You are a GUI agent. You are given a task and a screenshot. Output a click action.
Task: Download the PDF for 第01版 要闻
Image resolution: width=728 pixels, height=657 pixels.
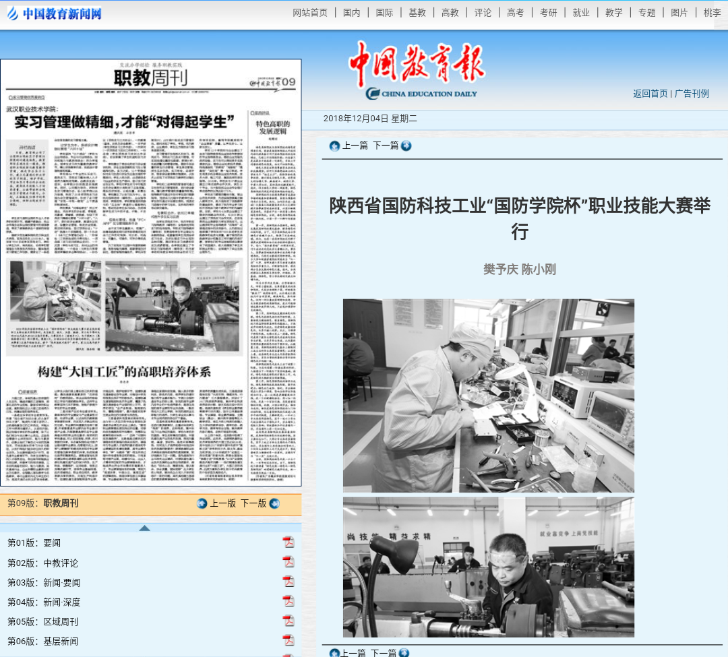289,541
